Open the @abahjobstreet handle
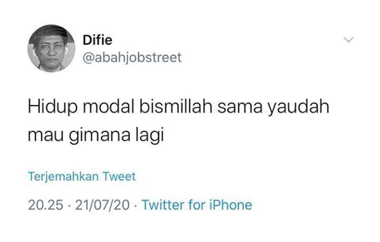The height and width of the screenshot is (242, 380). (132, 57)
